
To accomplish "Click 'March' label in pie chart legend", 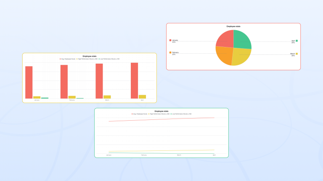I will coord(293,54).
